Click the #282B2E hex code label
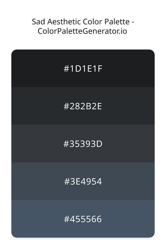The image size is (166, 249). tap(83, 106)
